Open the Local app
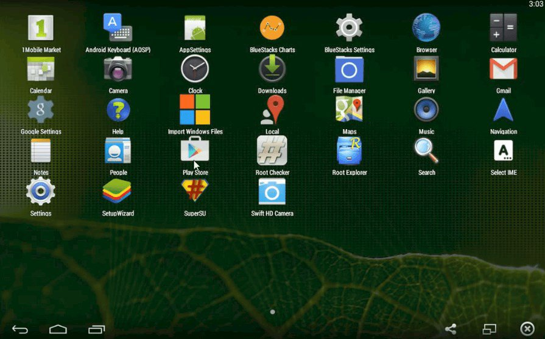This screenshot has height=339, width=545. coord(272,110)
